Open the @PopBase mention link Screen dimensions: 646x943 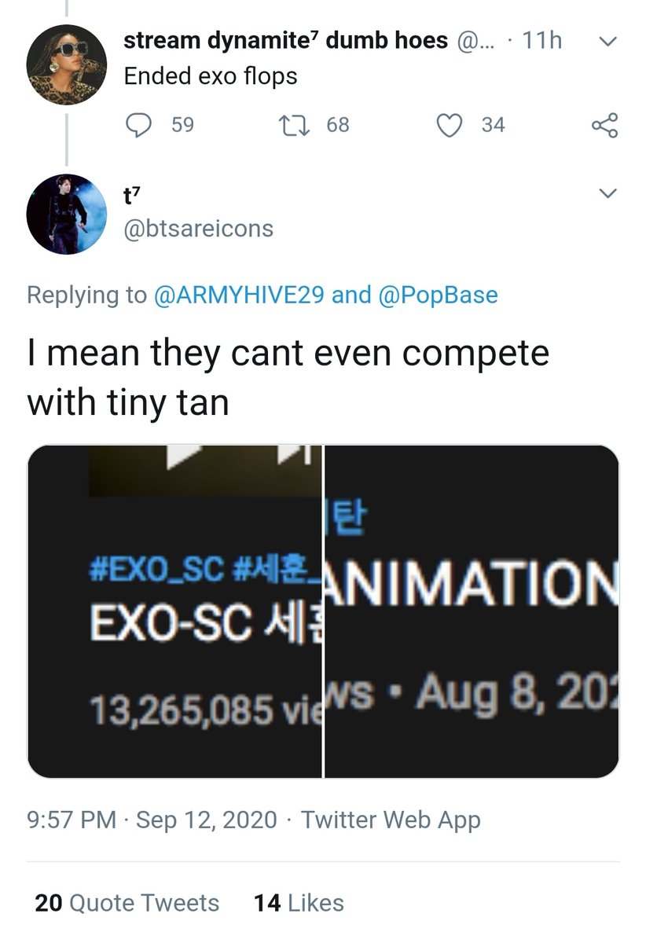(x=437, y=295)
